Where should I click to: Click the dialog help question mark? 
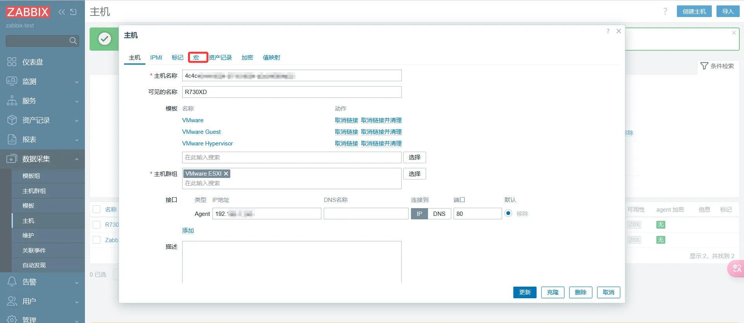[608, 31]
